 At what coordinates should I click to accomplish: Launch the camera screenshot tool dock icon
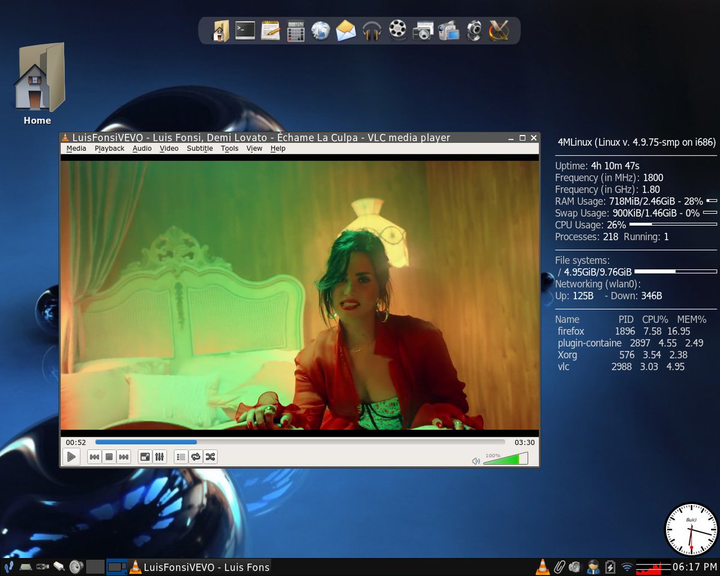click(x=422, y=31)
